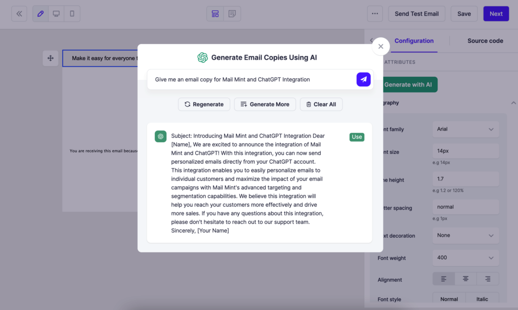Click the move handle beside text block
The width and height of the screenshot is (518, 310).
pos(51,59)
